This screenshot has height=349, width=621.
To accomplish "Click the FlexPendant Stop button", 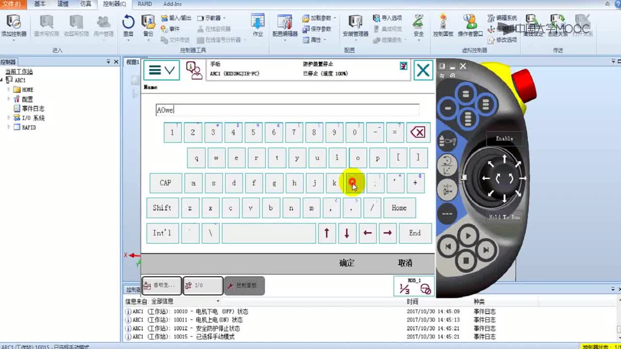I will coord(466,261).
